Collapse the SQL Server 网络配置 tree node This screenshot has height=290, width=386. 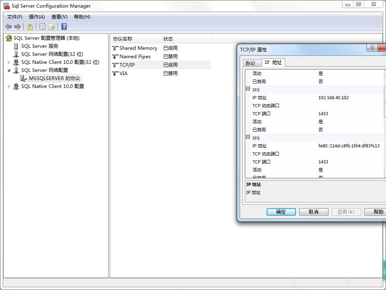9,70
